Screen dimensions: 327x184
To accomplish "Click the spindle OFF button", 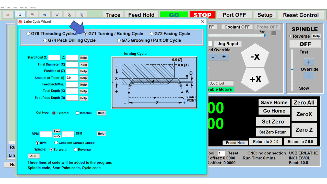I will point(305,44).
